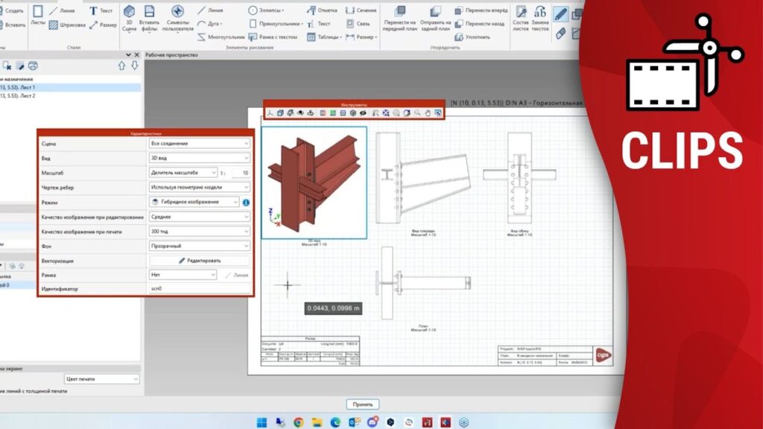Viewport: 763px width, 429px height.
Task: Click the magnifier zoom tool in Инструменты
Action: pos(417,113)
